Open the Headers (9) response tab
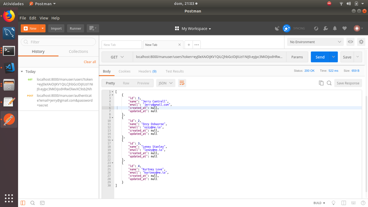Screen dimensions: 368x207 click(147, 71)
